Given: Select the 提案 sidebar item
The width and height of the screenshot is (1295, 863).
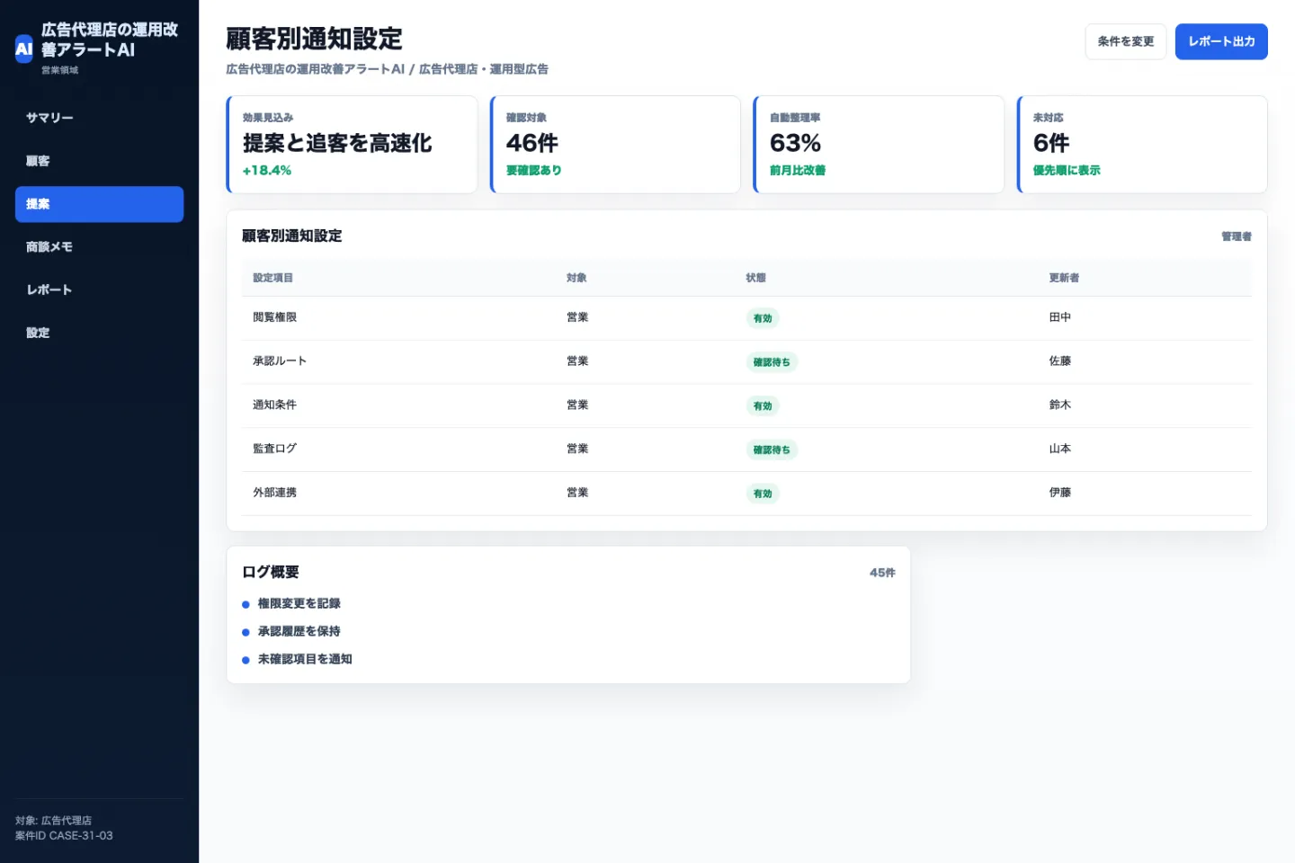Looking at the screenshot, I should tap(99, 204).
